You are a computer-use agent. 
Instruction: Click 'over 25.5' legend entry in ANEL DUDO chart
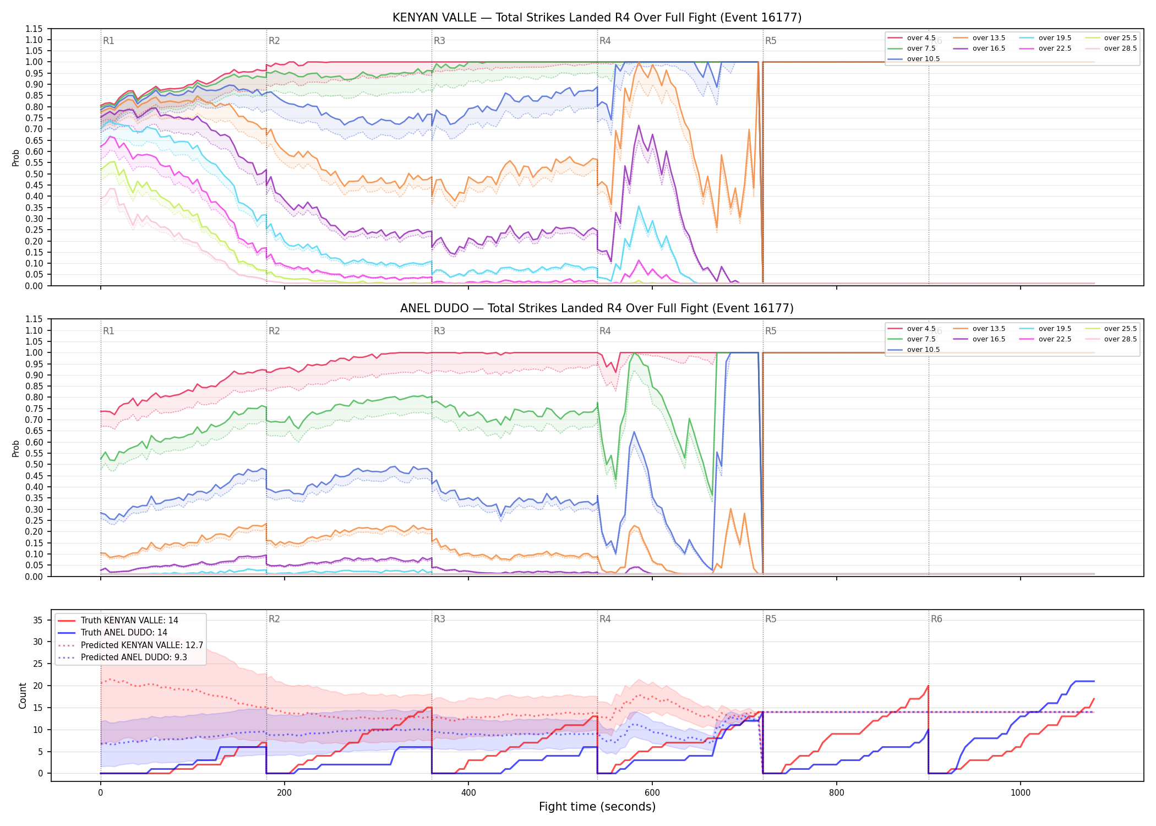click(1110, 329)
